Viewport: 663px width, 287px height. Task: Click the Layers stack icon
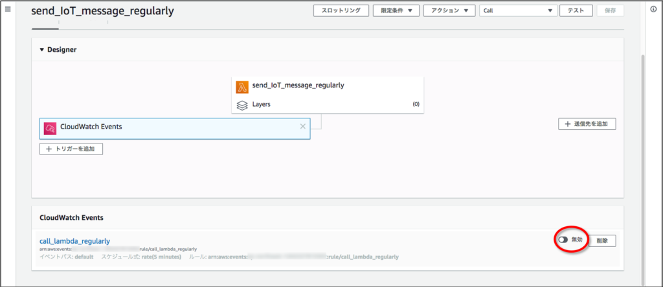click(x=242, y=104)
